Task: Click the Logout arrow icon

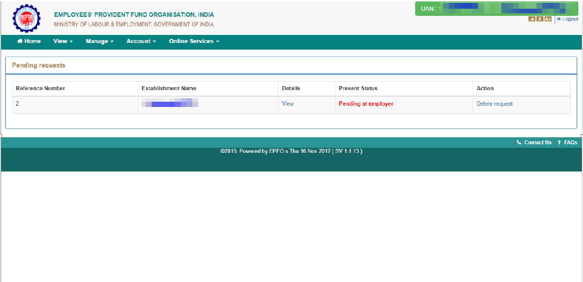Action: click(x=559, y=19)
